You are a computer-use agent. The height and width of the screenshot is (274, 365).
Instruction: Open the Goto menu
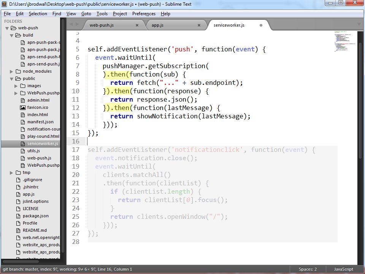pyautogui.click(x=86, y=14)
